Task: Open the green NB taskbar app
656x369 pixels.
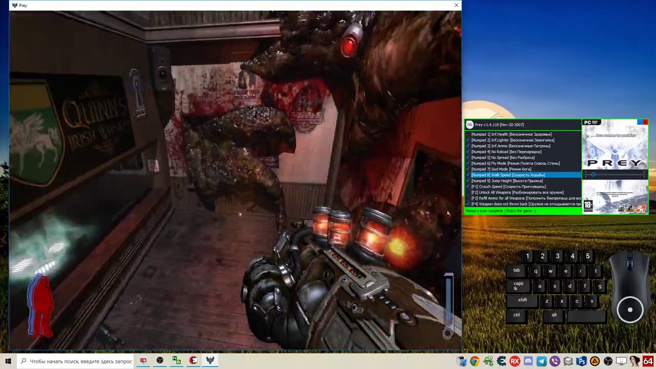Action: (x=176, y=361)
